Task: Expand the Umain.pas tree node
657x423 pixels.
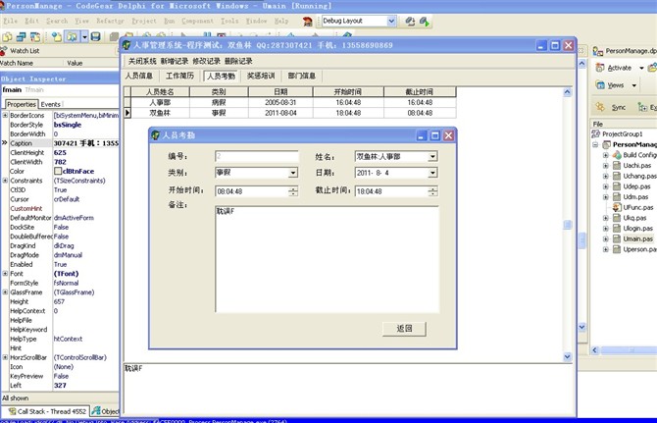Action: (605, 238)
